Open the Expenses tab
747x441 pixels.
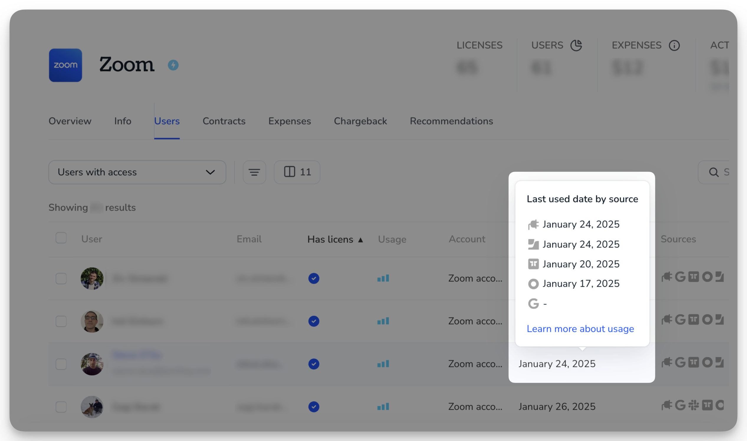[290, 121]
